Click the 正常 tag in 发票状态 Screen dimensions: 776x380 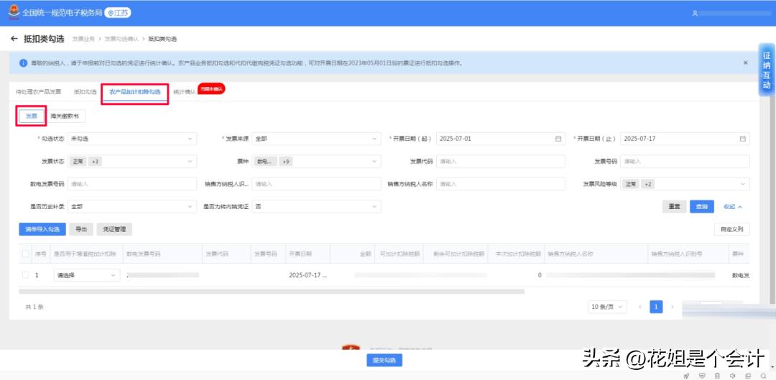79,162
